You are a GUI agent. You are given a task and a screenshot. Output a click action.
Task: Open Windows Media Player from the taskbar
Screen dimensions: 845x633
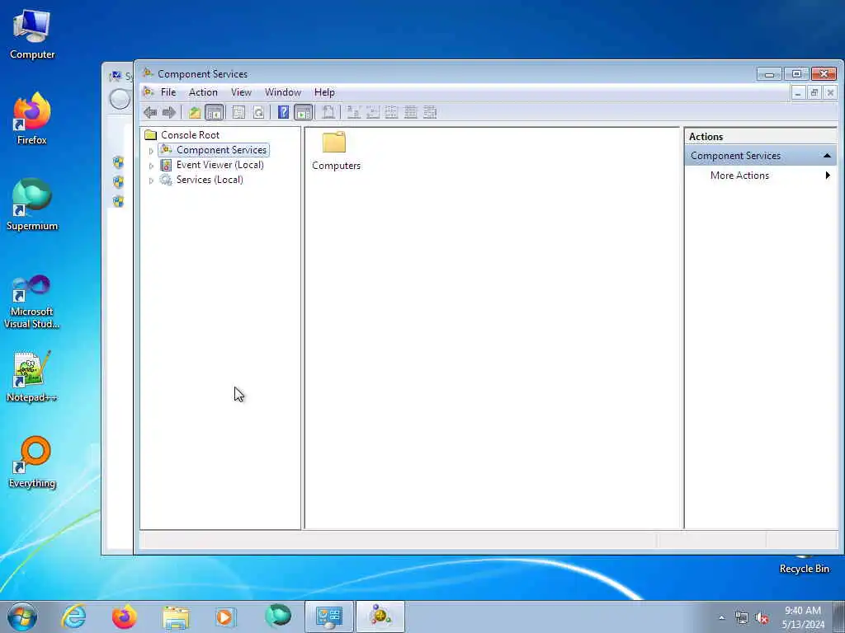click(x=224, y=617)
